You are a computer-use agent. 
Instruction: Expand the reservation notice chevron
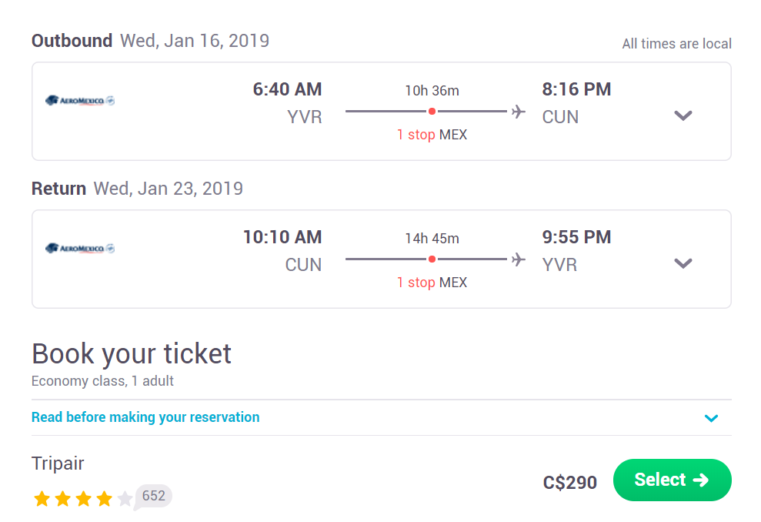711,418
